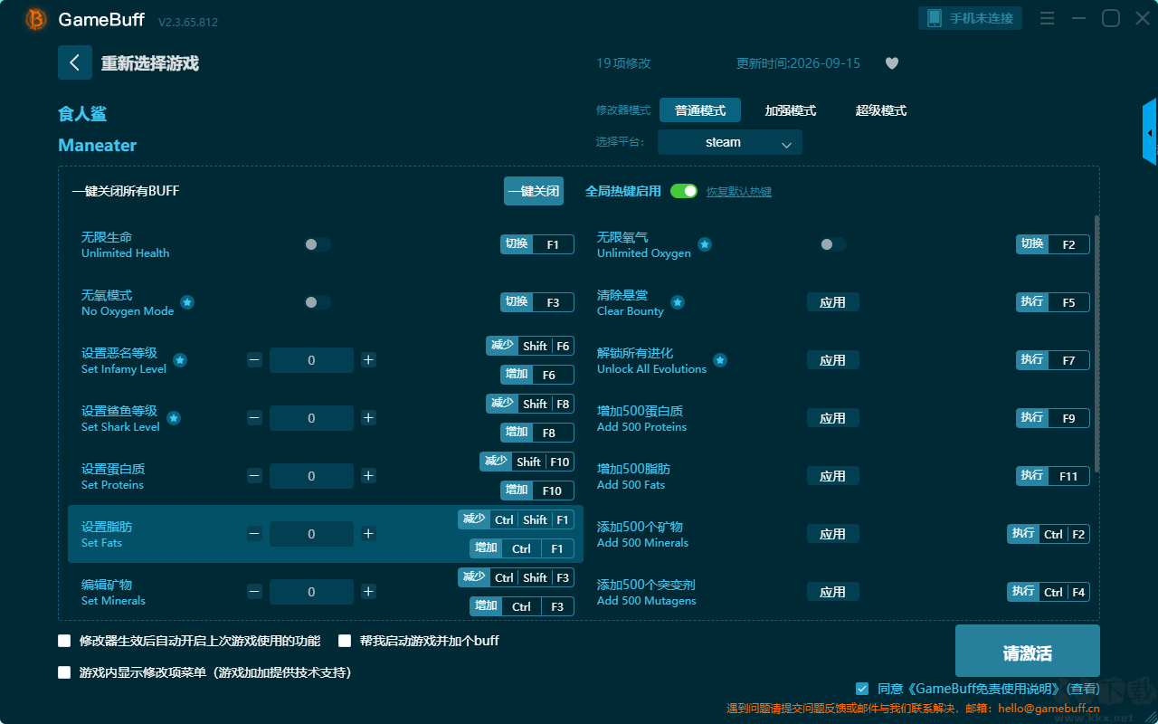Click the hello@gamebuff.cn email address
The image size is (1158, 724).
pyautogui.click(x=1049, y=710)
